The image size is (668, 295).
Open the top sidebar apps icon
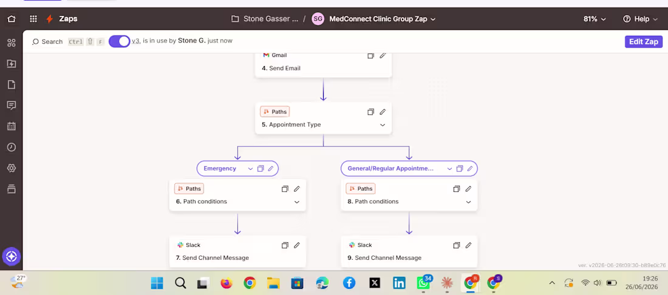[12, 42]
